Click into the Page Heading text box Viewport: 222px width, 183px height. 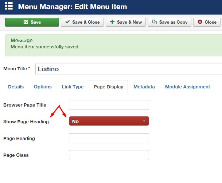pos(109,138)
